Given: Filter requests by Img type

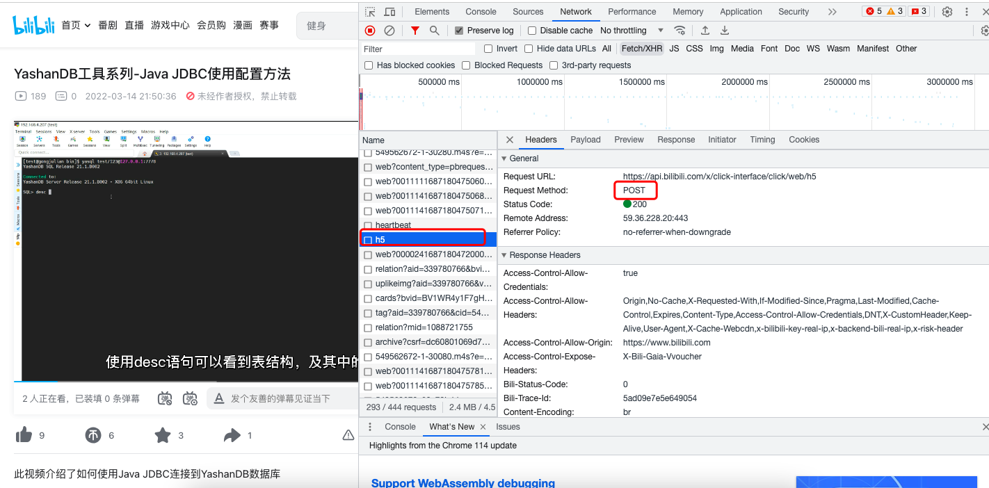Looking at the screenshot, I should 716,49.
